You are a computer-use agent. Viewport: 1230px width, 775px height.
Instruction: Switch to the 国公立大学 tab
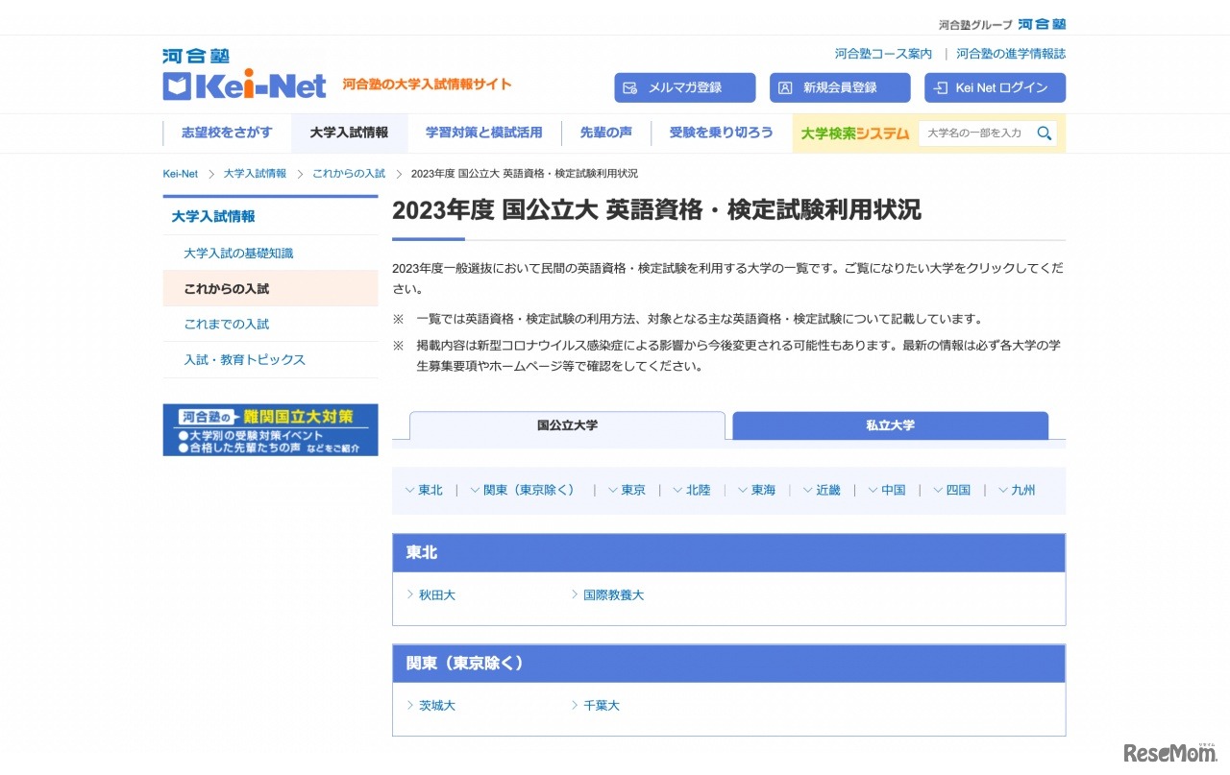click(x=567, y=425)
